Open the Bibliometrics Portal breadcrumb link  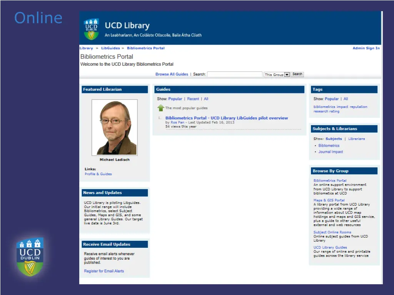pos(146,48)
